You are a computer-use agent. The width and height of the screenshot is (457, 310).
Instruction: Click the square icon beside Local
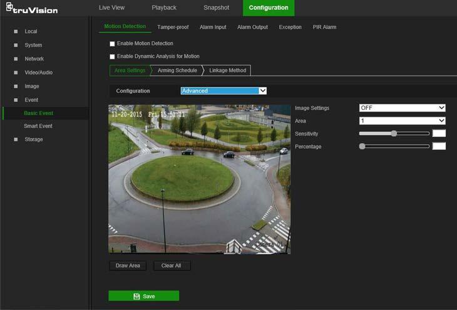click(x=16, y=31)
